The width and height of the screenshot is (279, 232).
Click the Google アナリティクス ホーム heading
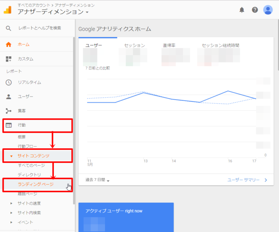(115, 29)
